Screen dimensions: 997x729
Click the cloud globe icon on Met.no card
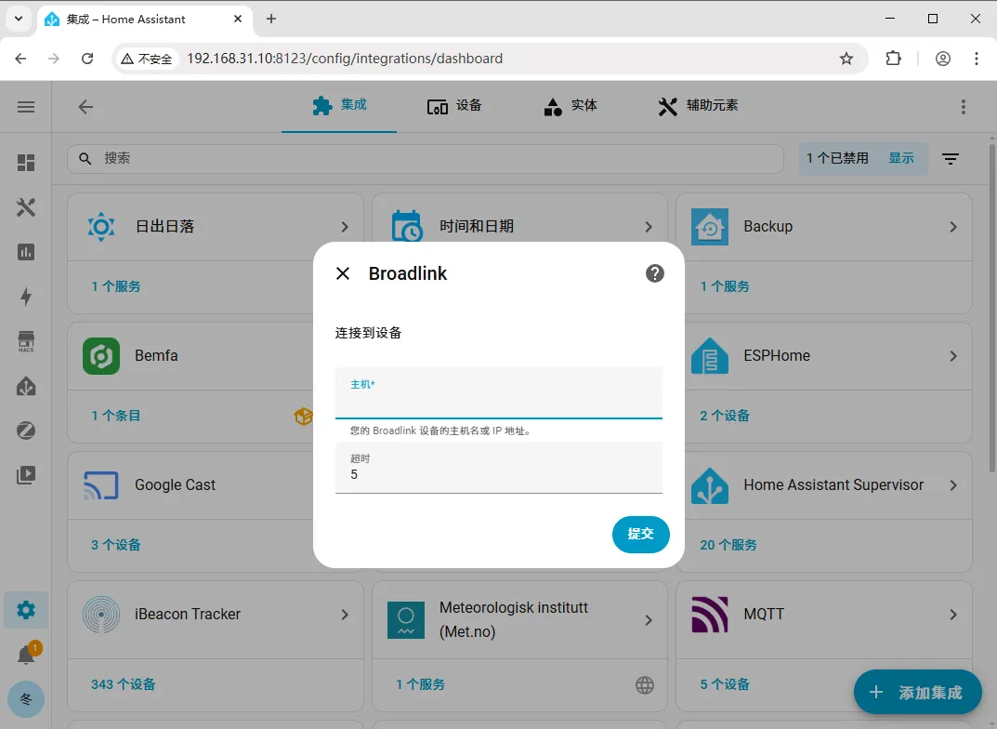(x=645, y=685)
